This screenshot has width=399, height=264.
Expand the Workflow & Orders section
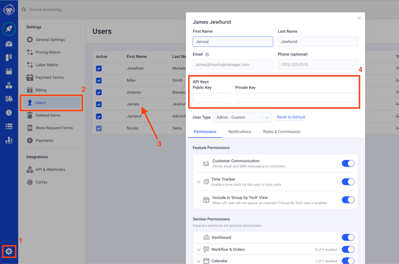pyautogui.click(x=199, y=250)
